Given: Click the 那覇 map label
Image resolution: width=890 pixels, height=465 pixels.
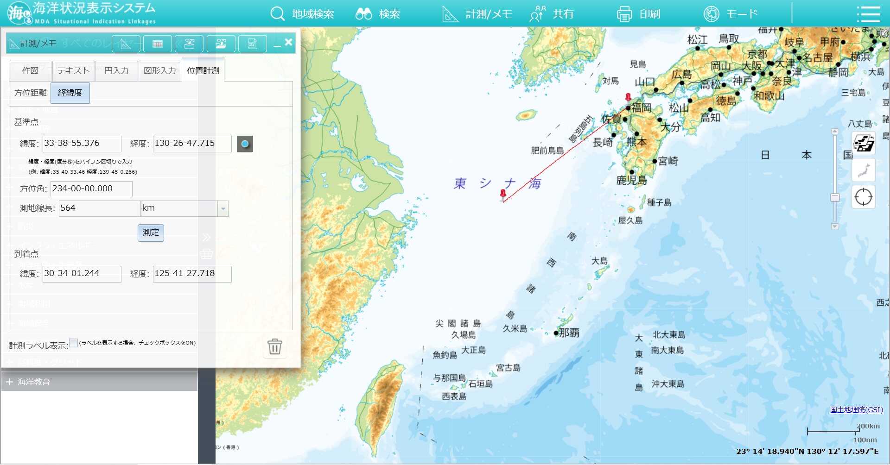Looking at the screenshot, I should [569, 333].
